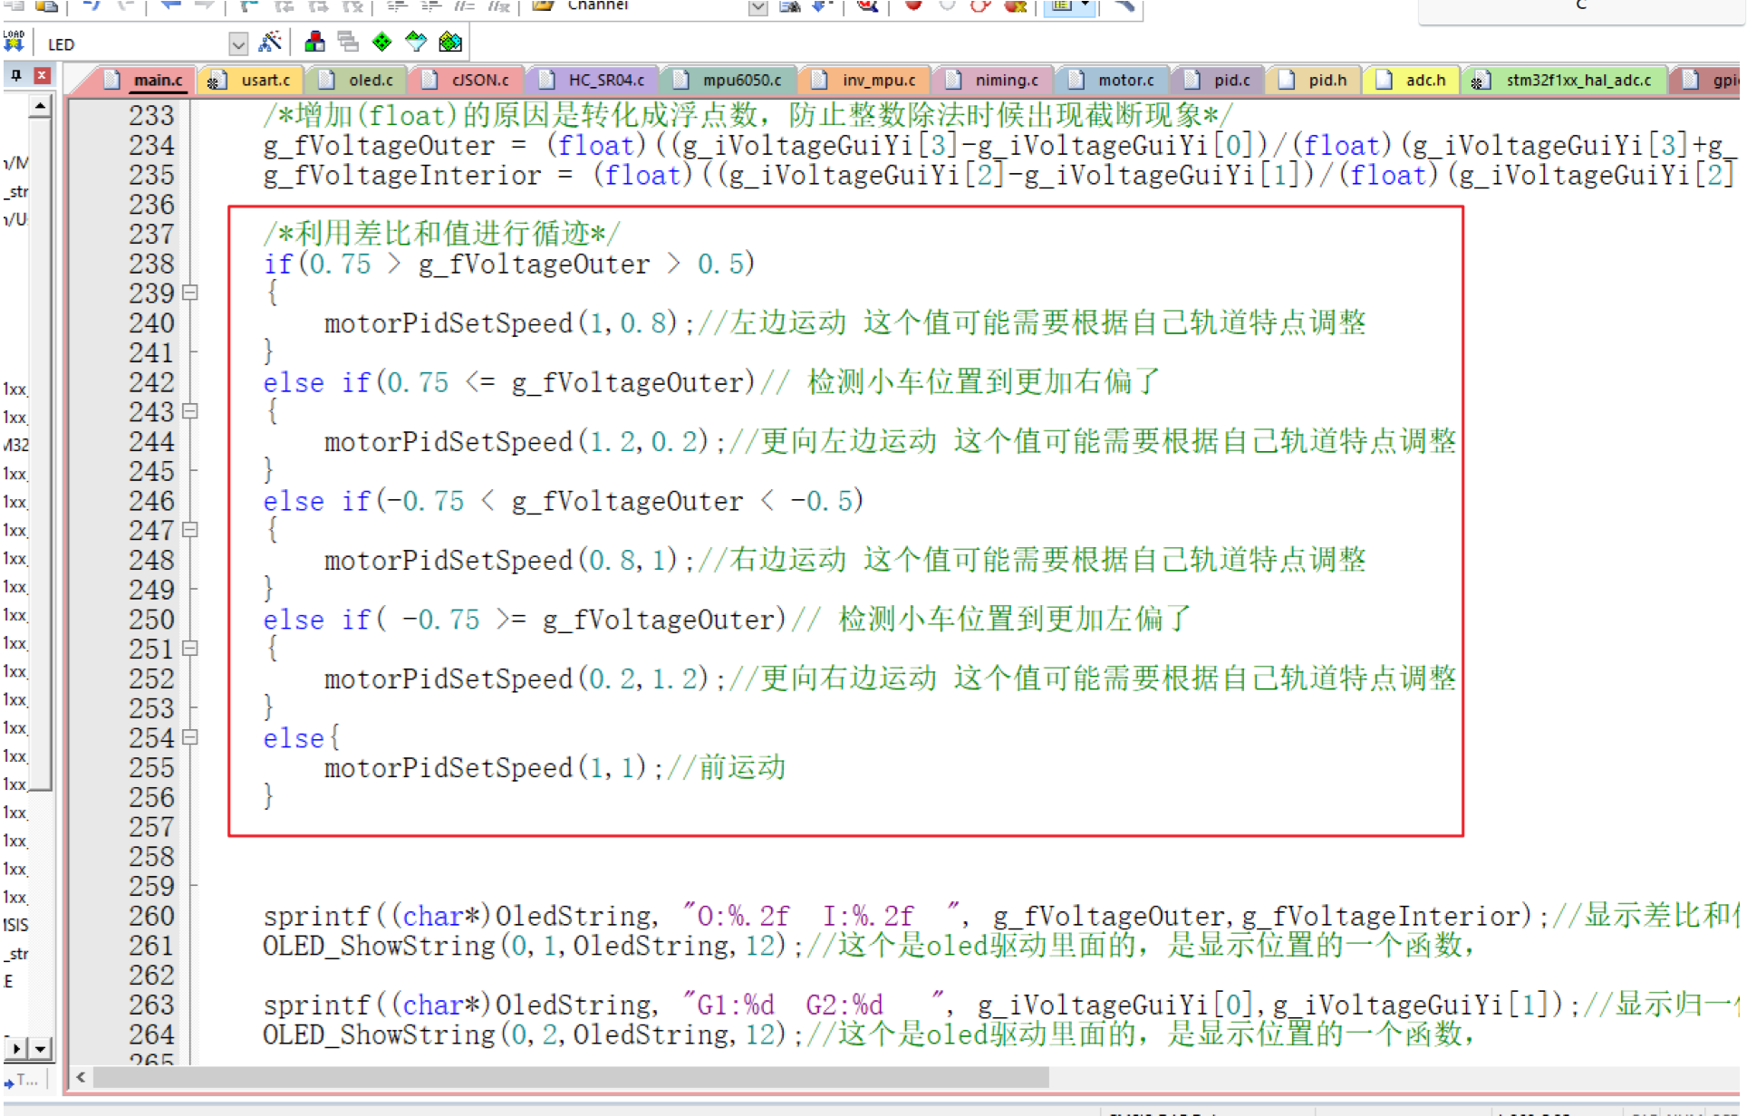
Task: Open Manage Project Items colored boxes icon
Action: click(314, 42)
